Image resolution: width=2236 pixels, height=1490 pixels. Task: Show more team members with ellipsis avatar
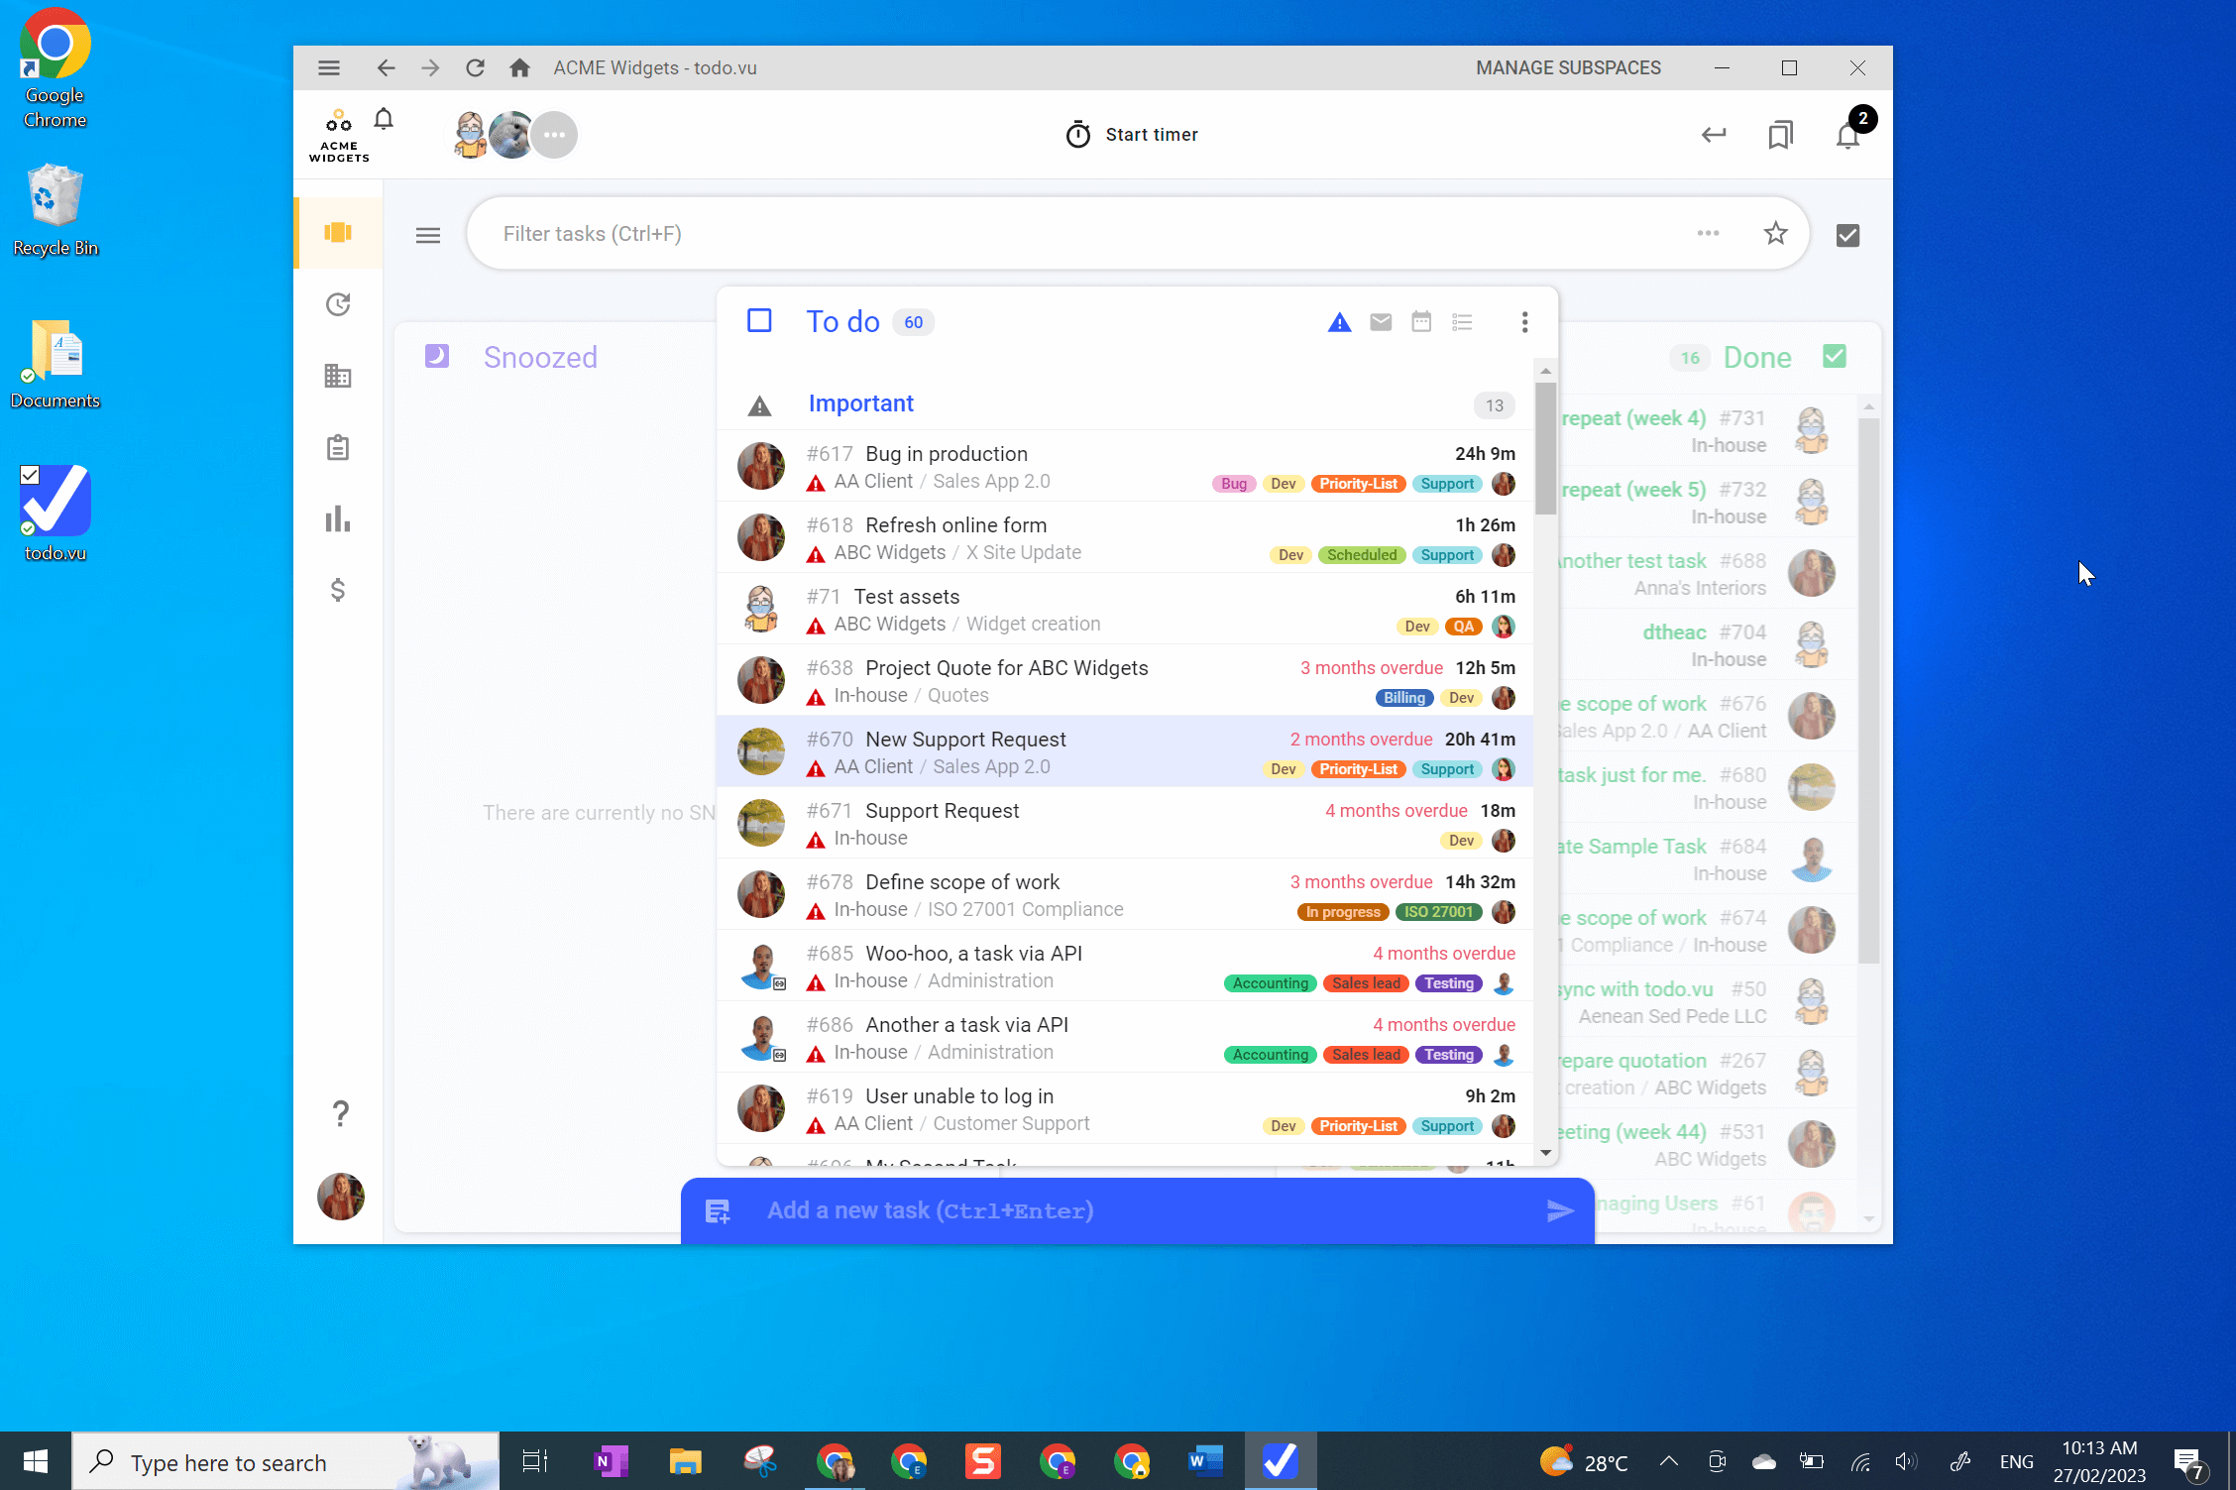point(554,135)
